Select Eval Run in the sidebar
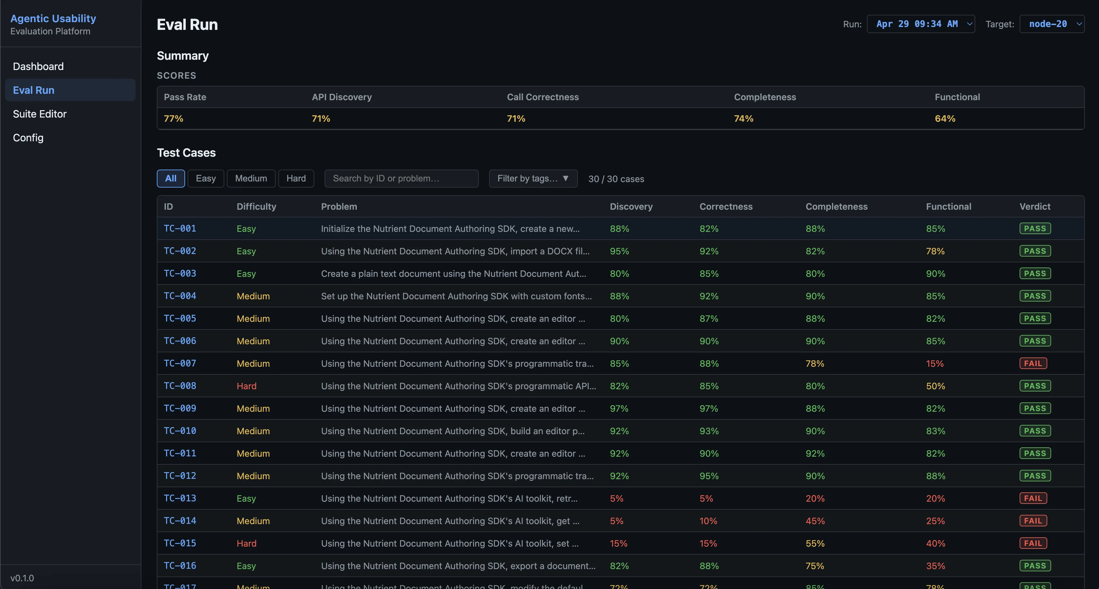The image size is (1099, 589). (70, 90)
